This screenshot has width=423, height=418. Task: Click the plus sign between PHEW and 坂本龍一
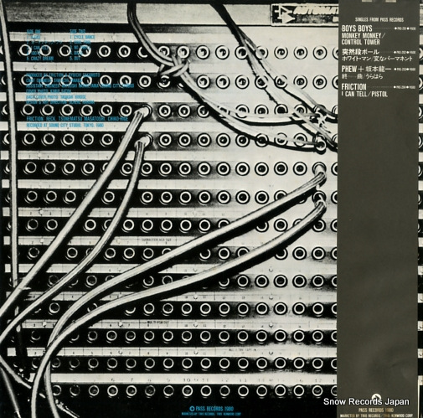point(361,69)
